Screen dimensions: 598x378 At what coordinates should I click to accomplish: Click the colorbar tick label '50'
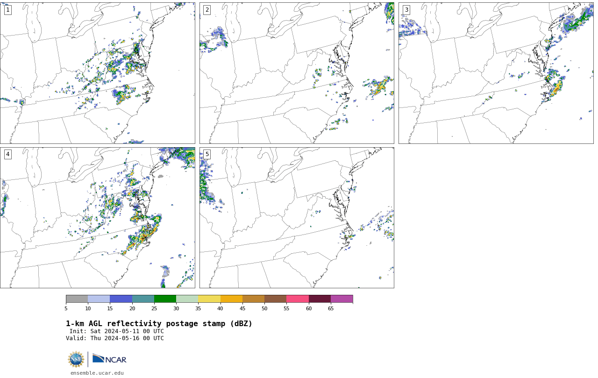coord(264,308)
